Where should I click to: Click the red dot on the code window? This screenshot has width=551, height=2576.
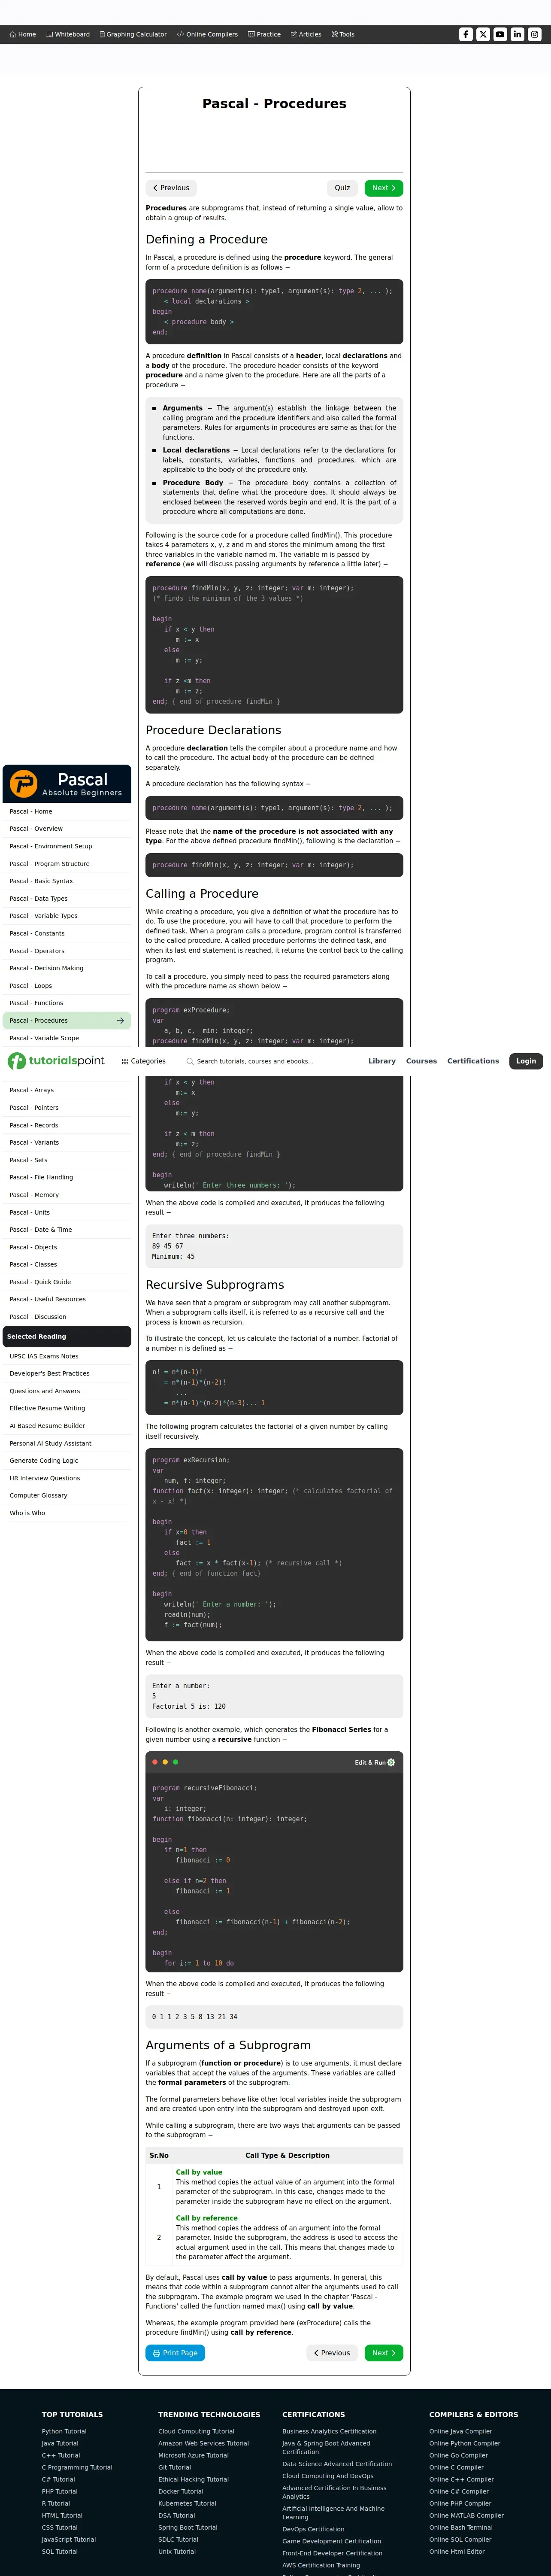point(155,1762)
